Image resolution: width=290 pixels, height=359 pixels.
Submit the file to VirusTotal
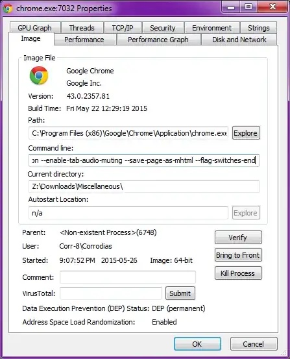pyautogui.click(x=180, y=293)
